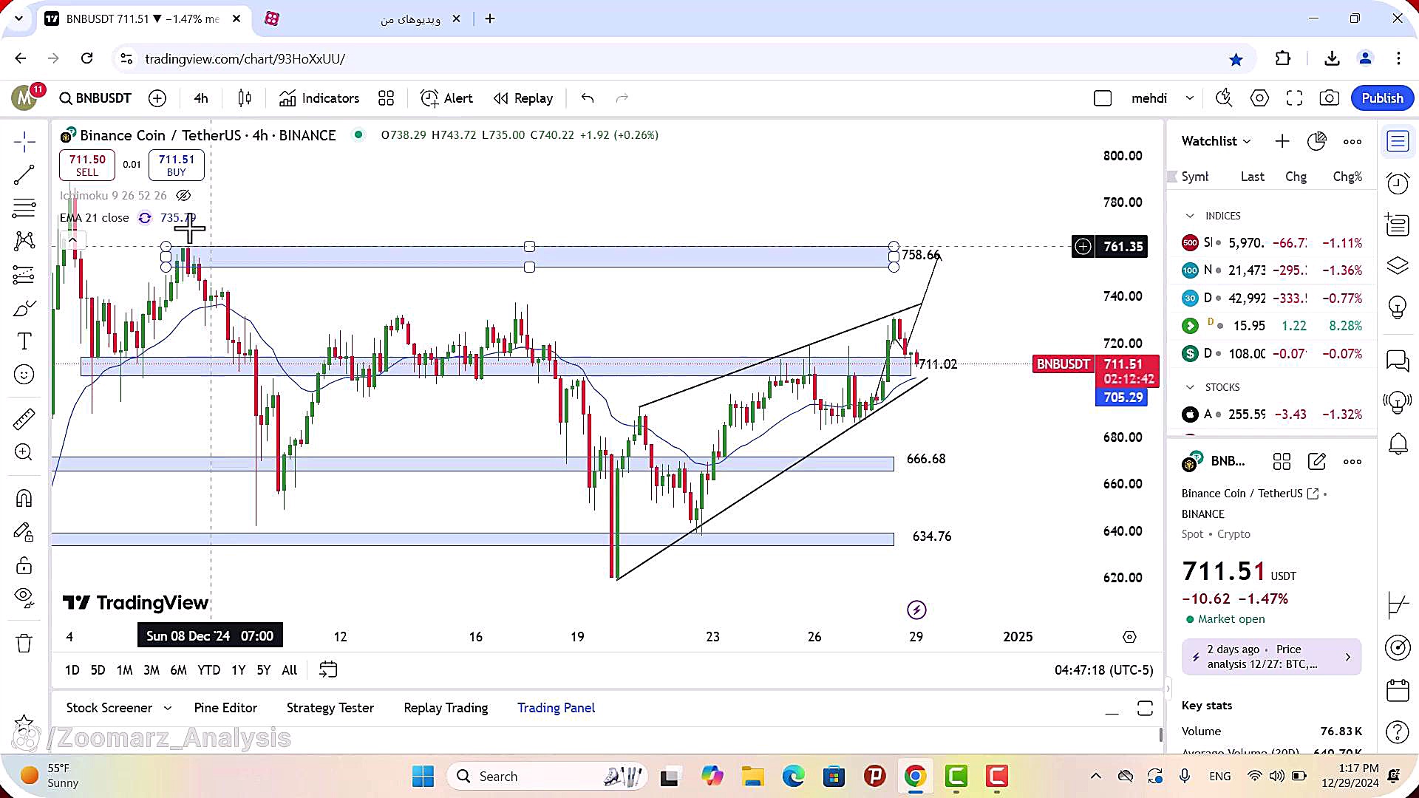Select the Trading Panel tab
The image size is (1419, 798).
tap(556, 708)
